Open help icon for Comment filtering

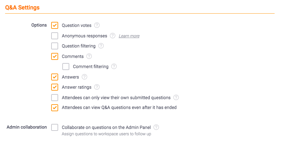pos(114,67)
